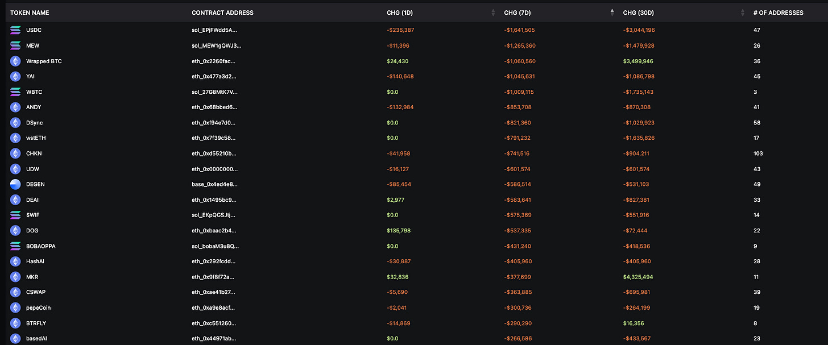
Task: Click address count 58 for DSync
Action: [x=757, y=122]
